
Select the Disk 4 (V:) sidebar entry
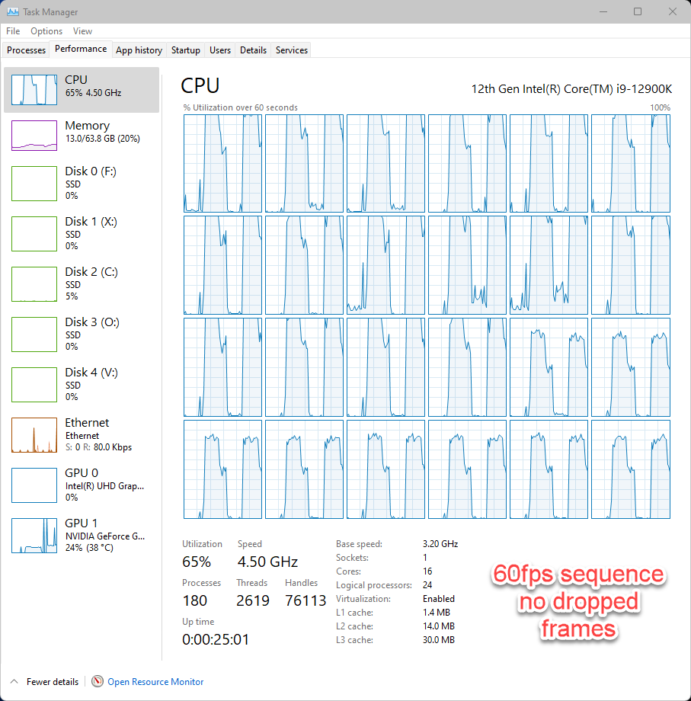[x=81, y=384]
